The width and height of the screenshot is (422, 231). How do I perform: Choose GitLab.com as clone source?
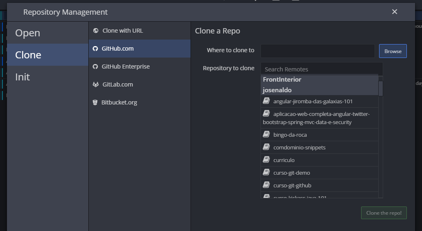[x=140, y=84]
